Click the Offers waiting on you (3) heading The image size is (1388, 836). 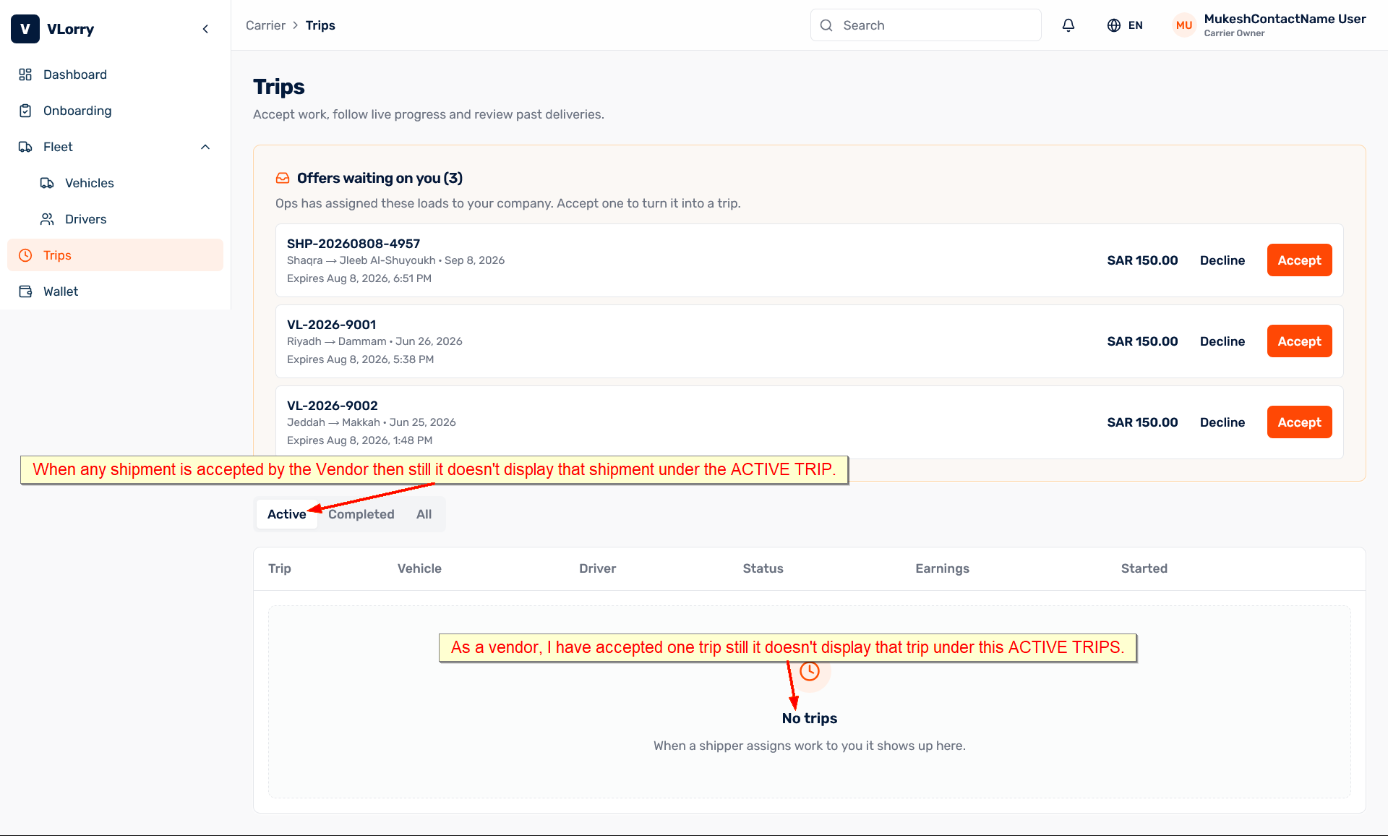[380, 178]
